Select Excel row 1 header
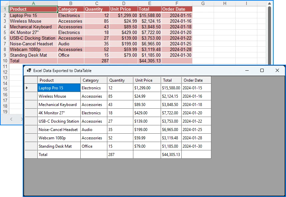This screenshot has height=197, width=286. 5,9
